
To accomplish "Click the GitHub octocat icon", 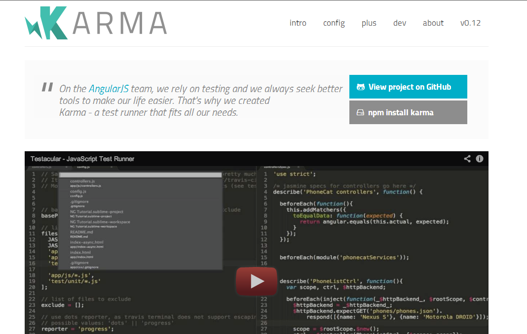I will pos(360,87).
